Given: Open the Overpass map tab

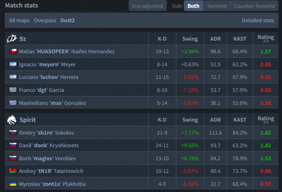Looking at the screenshot, I should click(x=45, y=20).
